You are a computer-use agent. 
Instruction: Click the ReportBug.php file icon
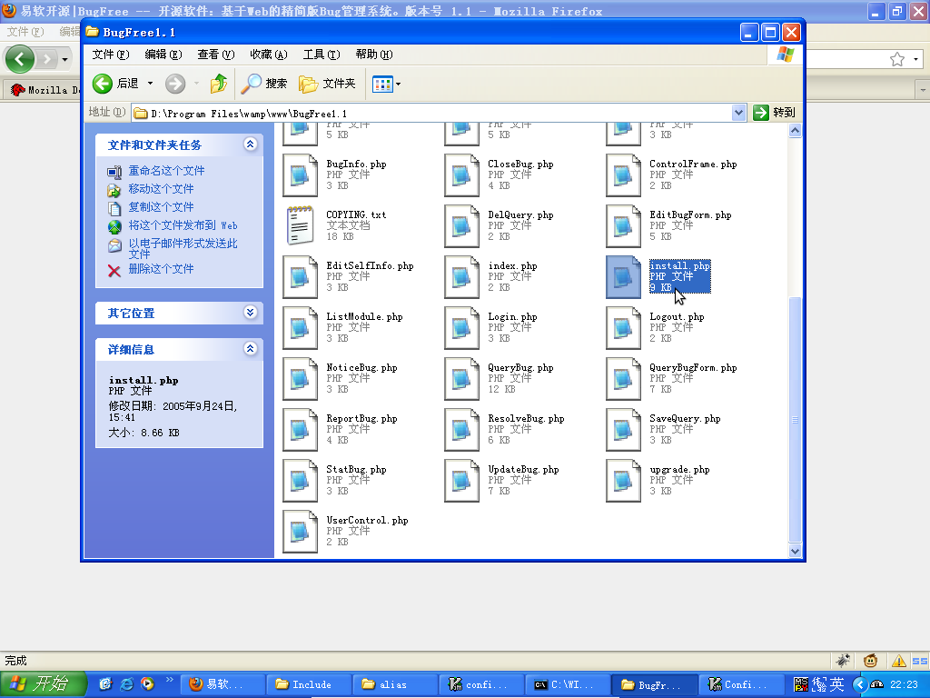(300, 430)
